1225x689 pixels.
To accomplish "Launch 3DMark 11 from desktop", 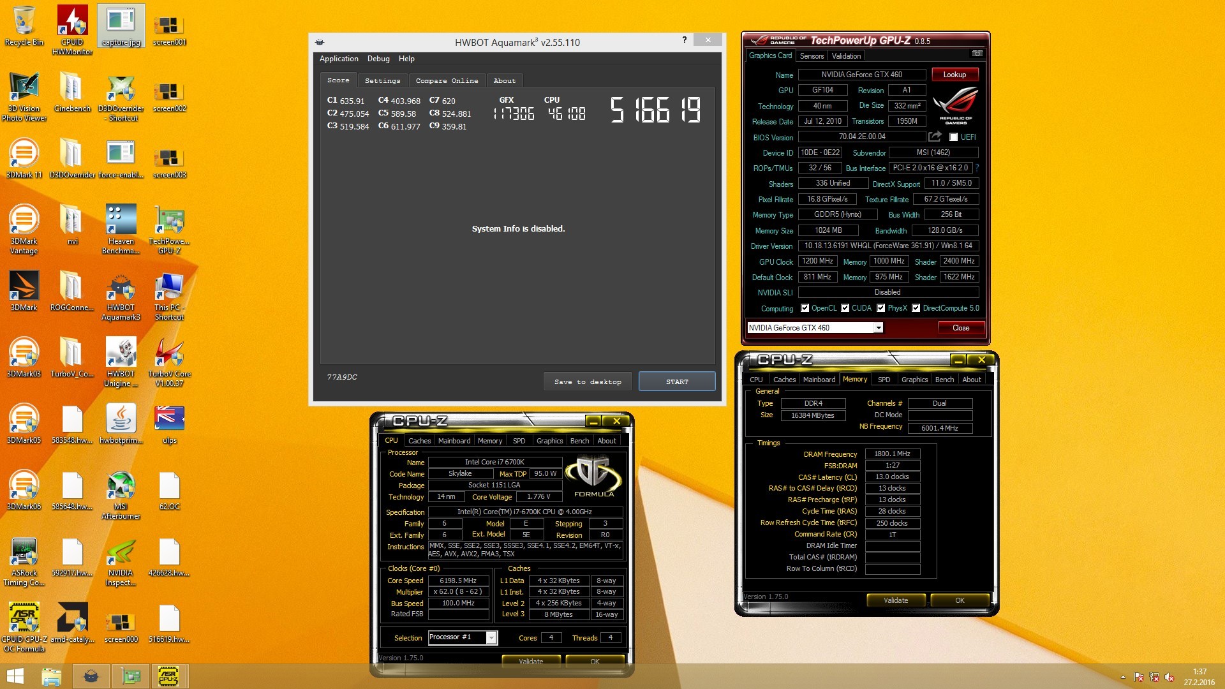I will pyautogui.click(x=24, y=158).
